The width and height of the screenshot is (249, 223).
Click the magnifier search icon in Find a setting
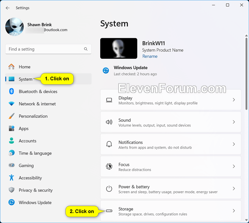(x=86, y=49)
